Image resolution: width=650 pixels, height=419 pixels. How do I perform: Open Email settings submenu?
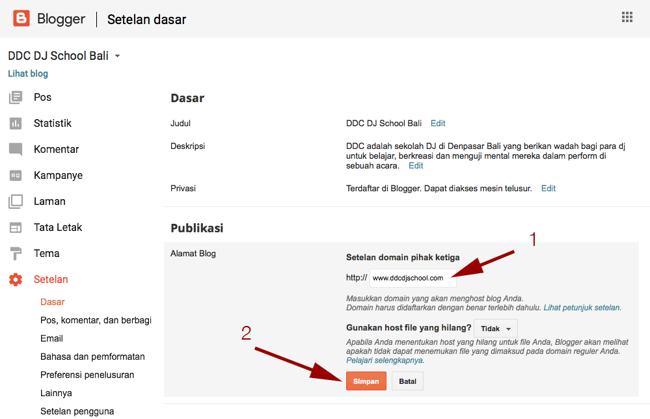[x=52, y=338]
